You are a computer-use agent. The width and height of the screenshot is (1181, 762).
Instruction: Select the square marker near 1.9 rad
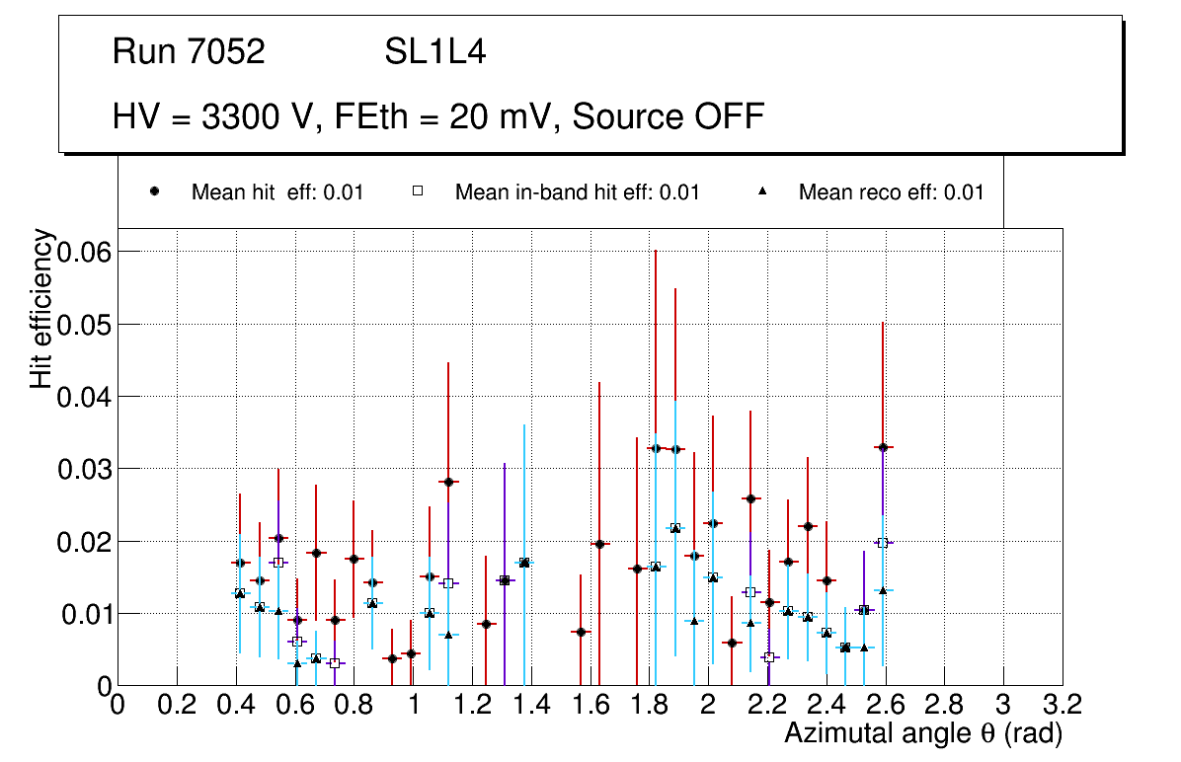point(675,528)
